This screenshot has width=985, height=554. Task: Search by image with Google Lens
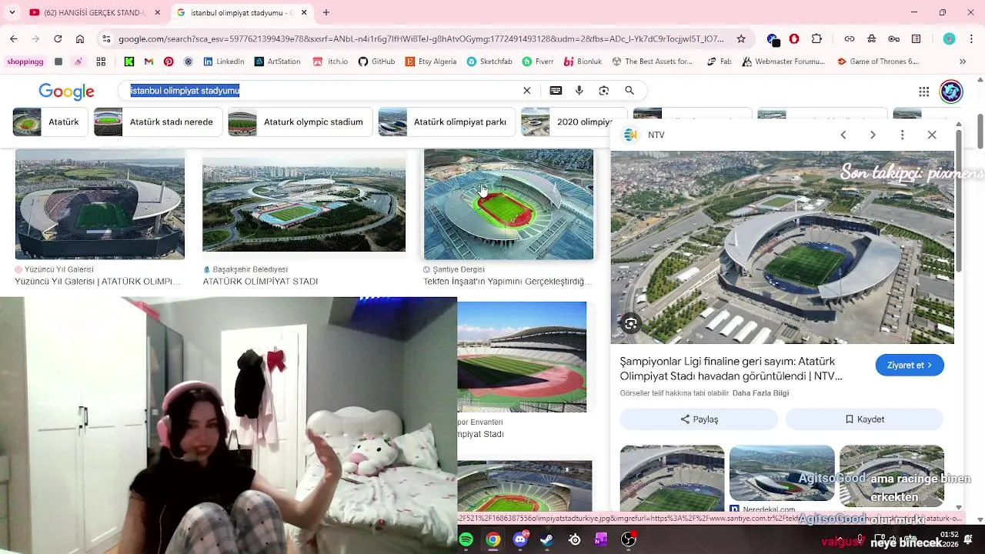[604, 91]
